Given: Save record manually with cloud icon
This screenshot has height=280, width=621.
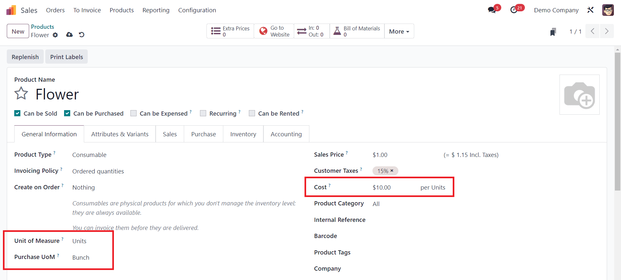Looking at the screenshot, I should [x=69, y=35].
